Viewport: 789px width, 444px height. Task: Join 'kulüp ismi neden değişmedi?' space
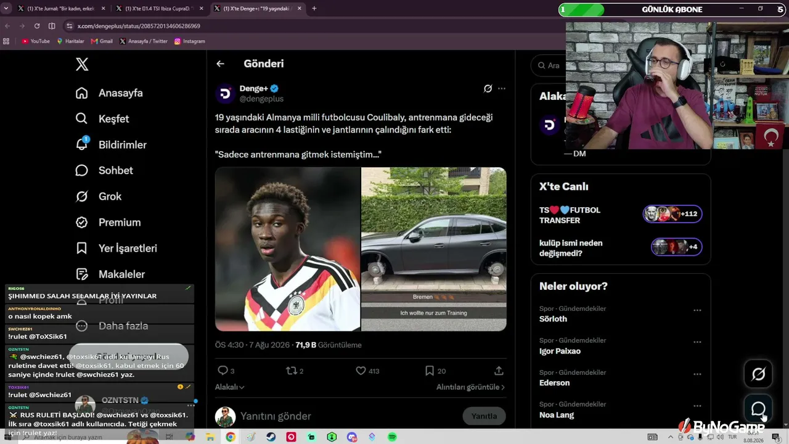point(677,247)
